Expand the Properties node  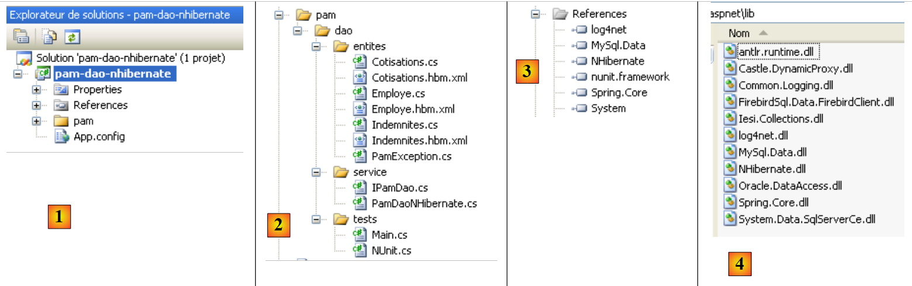[36, 89]
